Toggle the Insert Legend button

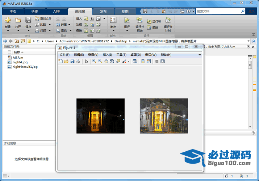149,62
